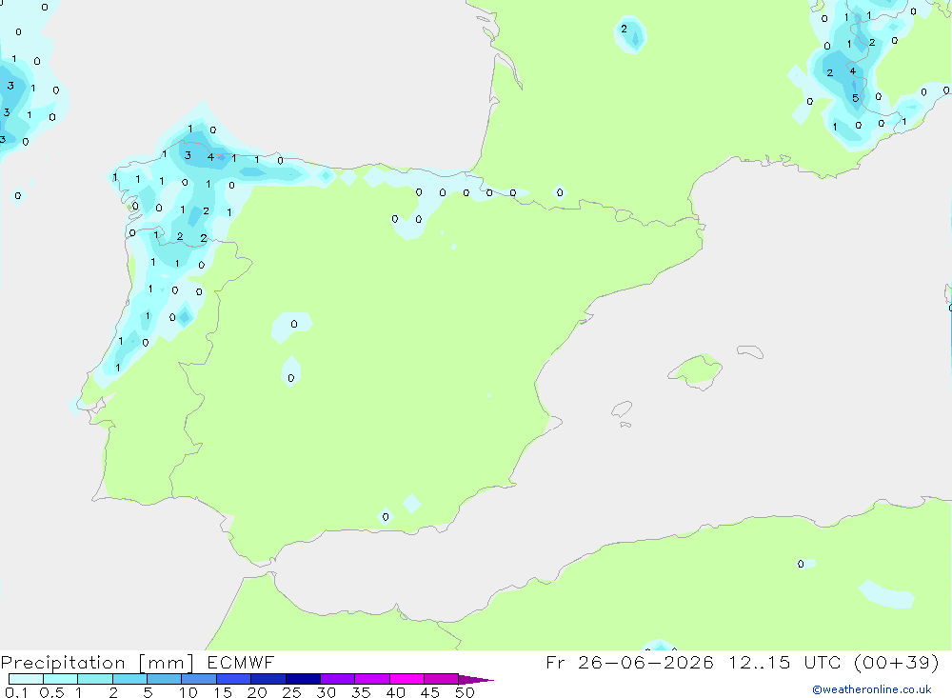952x698 pixels.
Task: Click the legend label '50'
Action: [x=465, y=692]
